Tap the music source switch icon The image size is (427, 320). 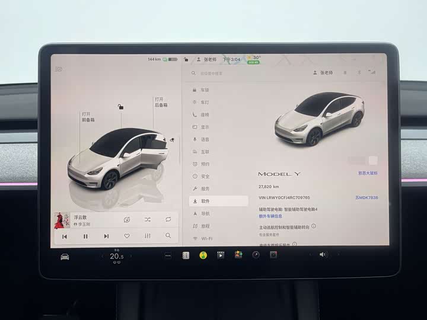[127, 220]
